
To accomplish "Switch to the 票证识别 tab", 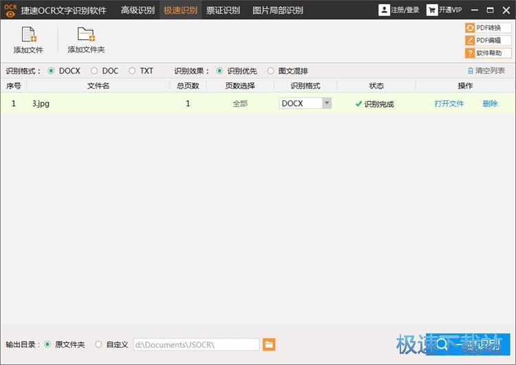I will point(223,10).
